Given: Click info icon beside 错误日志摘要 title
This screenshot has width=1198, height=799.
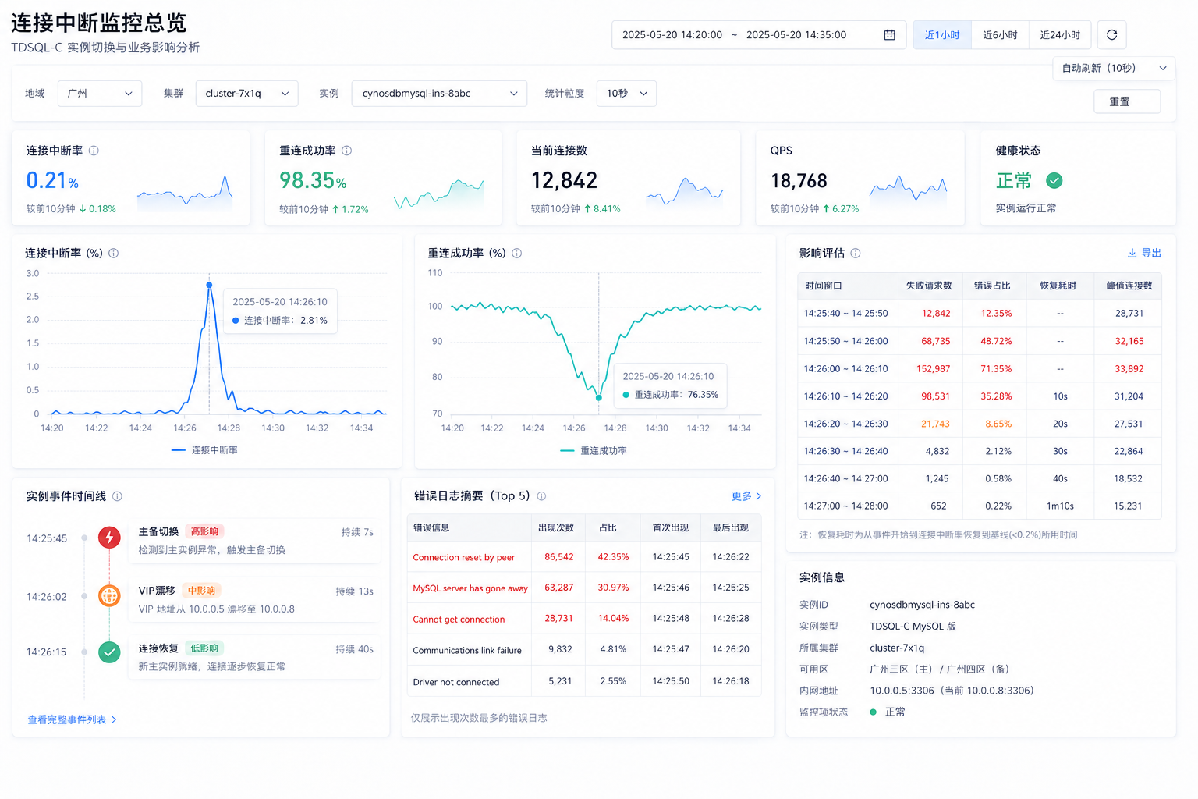Looking at the screenshot, I should 541,496.
